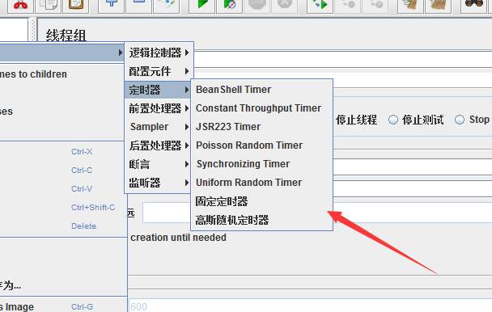
Task: Expand the highlighted top context menu row arrow
Action: [121, 53]
